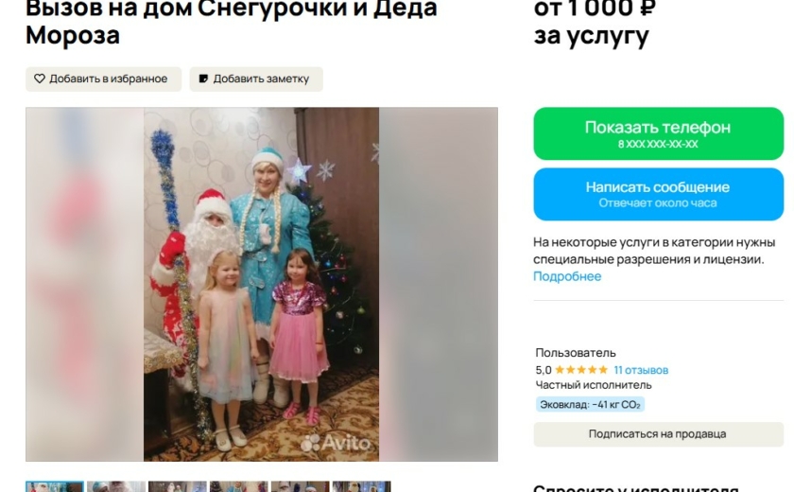794x492 pixels.
Task: Select the fifth gallery thumbnail
Action: pos(301,487)
